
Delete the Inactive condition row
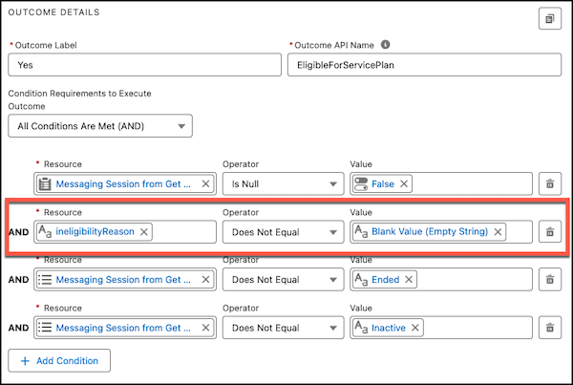tap(550, 328)
